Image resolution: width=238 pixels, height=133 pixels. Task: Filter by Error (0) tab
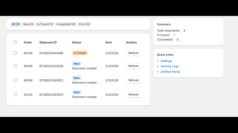click(84, 24)
